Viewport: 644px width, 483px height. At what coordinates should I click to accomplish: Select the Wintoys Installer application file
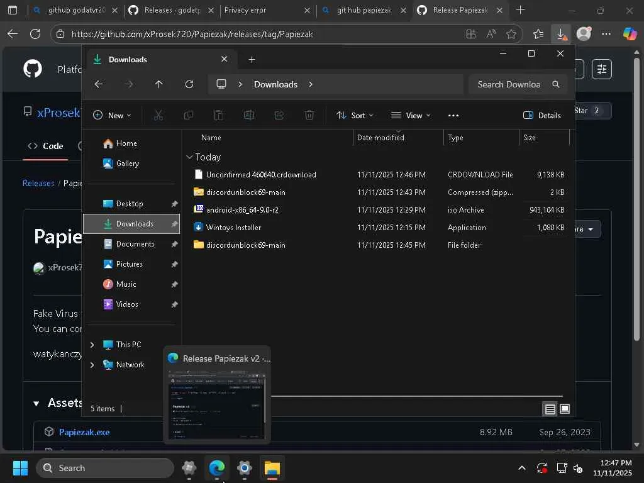pyautogui.click(x=234, y=228)
